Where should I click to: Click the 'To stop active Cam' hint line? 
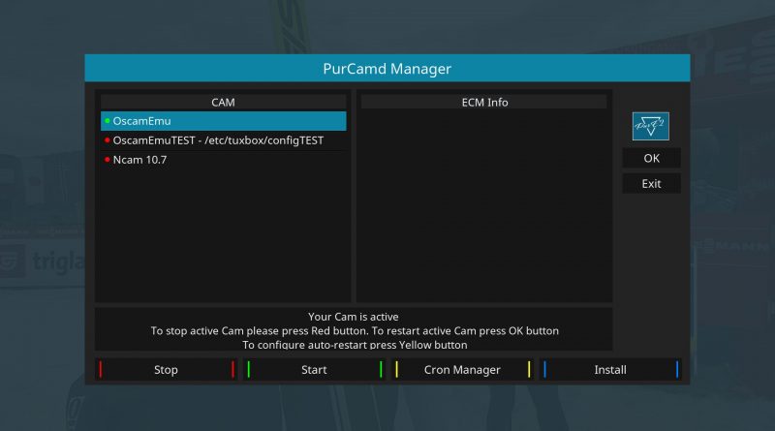click(x=355, y=331)
